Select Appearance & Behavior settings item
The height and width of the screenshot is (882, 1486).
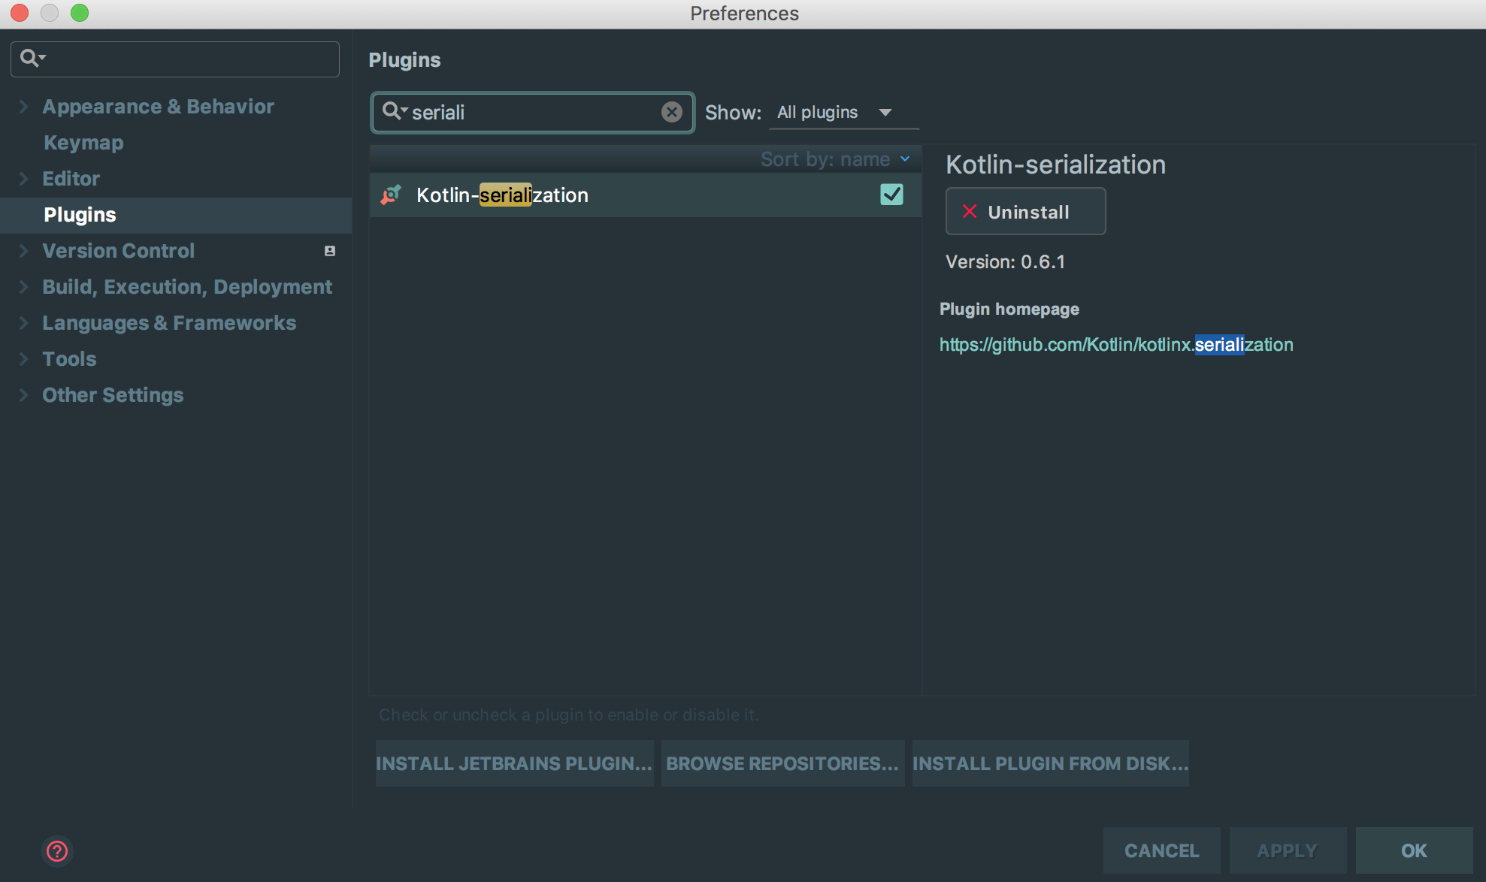coord(158,107)
